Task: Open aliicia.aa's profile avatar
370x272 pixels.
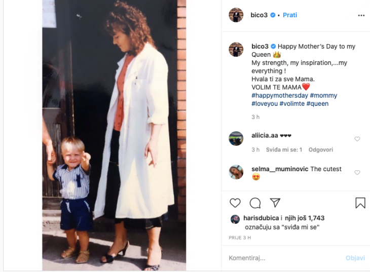Action: pyautogui.click(x=236, y=138)
